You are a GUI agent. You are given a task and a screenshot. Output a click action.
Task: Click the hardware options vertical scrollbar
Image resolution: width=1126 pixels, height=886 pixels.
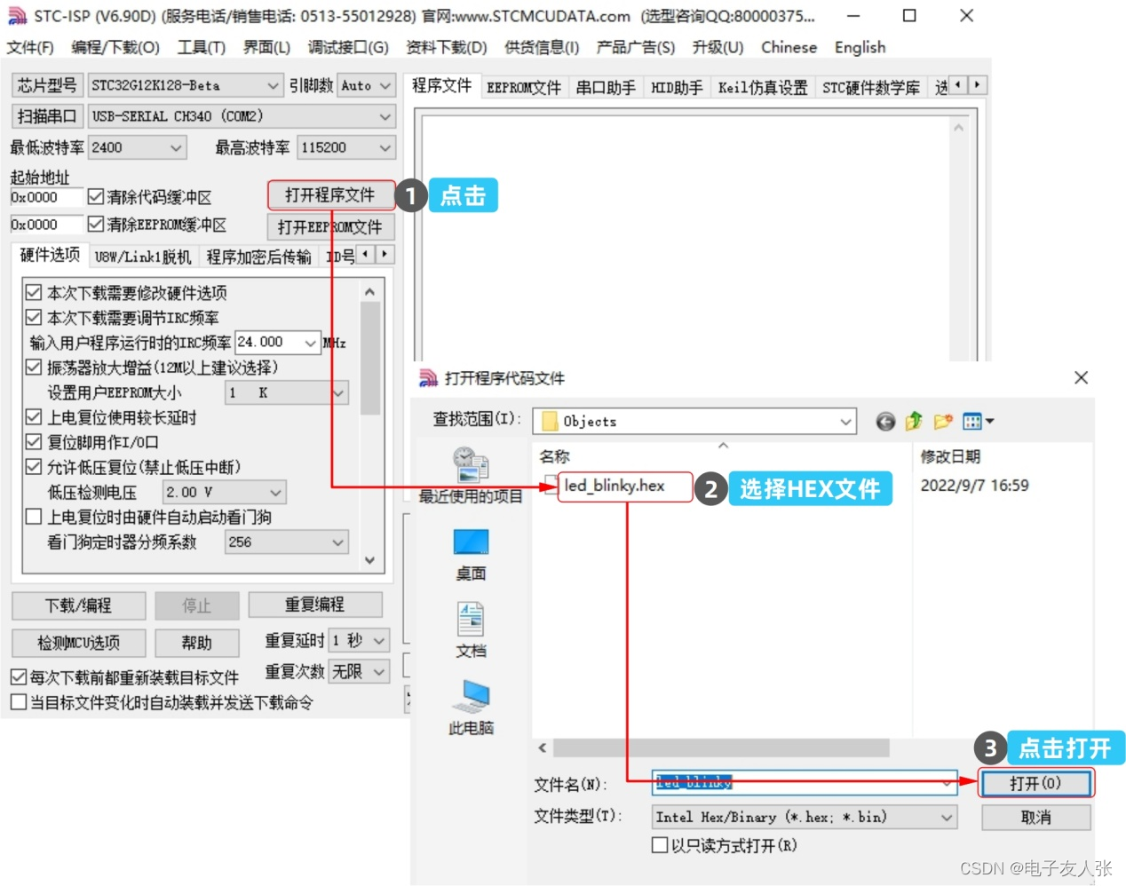click(x=369, y=426)
